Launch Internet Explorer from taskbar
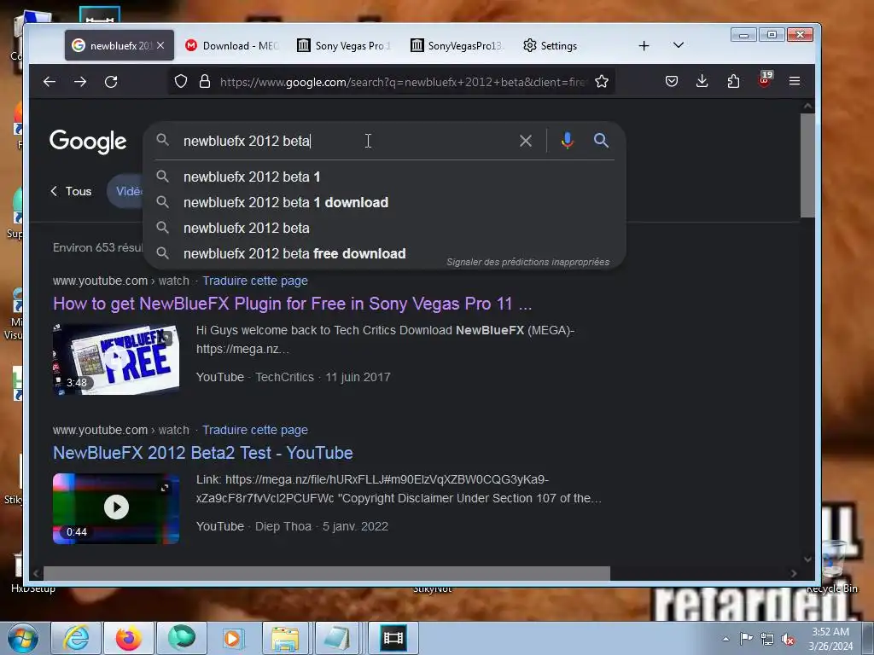The height and width of the screenshot is (655, 874). tap(76, 638)
